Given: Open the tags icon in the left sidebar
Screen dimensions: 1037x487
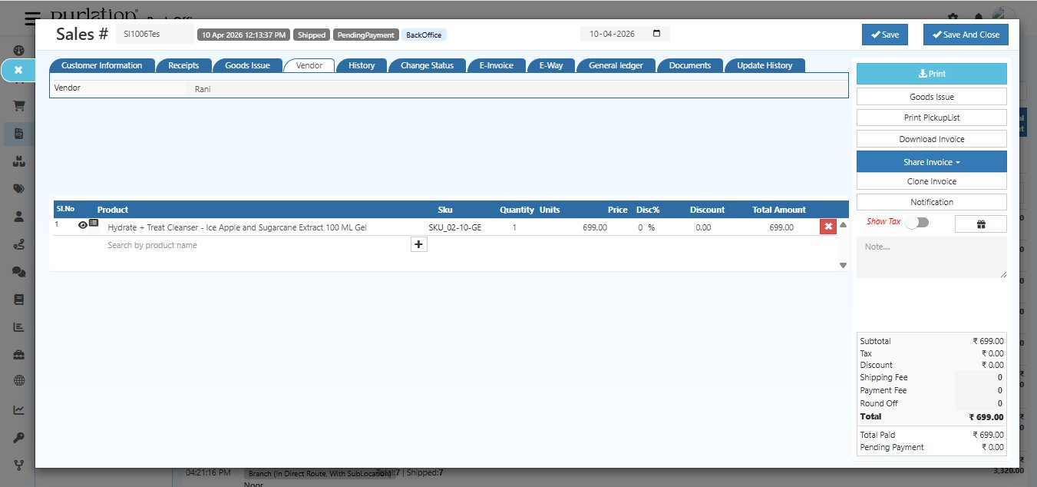Looking at the screenshot, I should coord(18,188).
